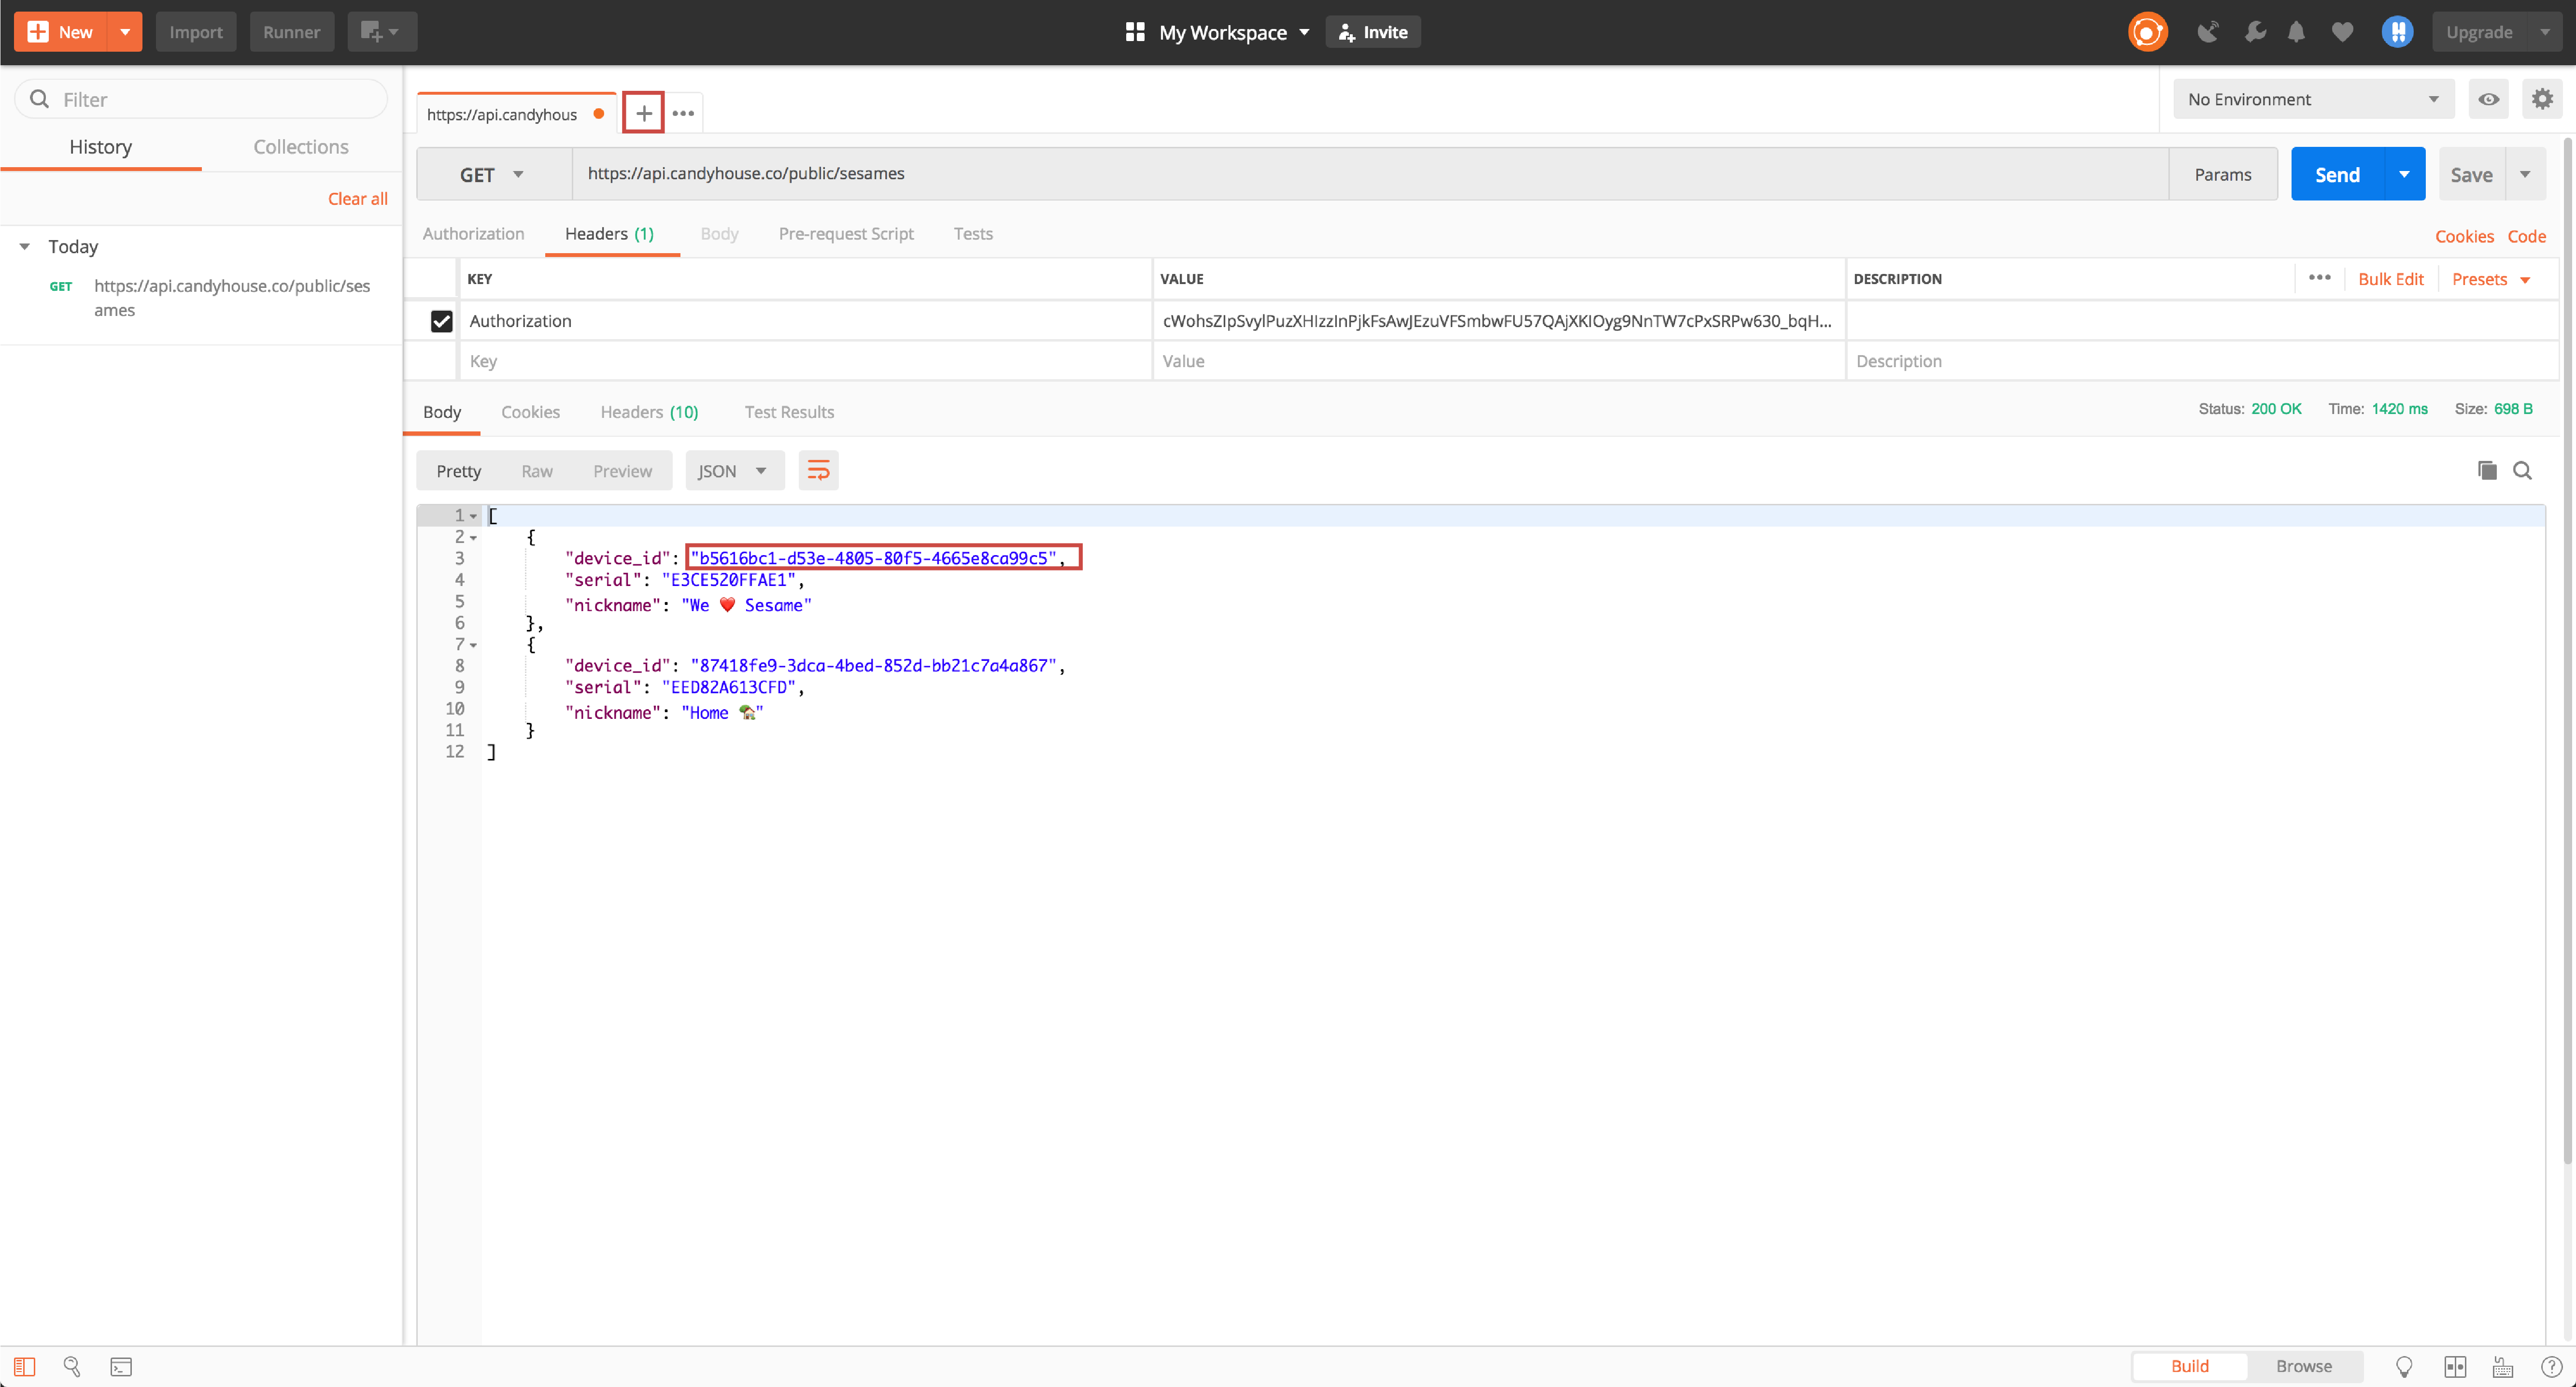
Task: Uncheck the Authorization header checkbox
Action: coord(441,321)
